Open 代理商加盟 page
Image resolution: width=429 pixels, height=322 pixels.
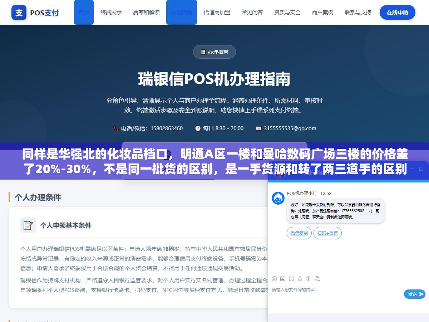point(217,12)
